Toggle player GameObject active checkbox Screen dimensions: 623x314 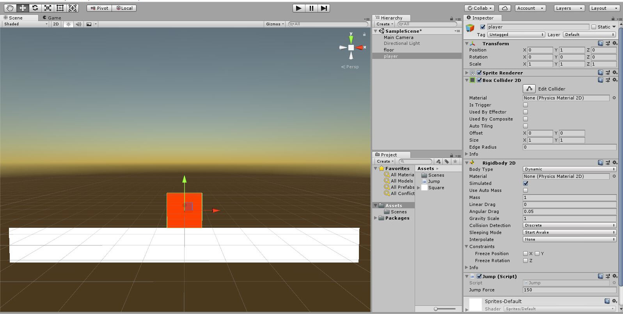click(483, 27)
